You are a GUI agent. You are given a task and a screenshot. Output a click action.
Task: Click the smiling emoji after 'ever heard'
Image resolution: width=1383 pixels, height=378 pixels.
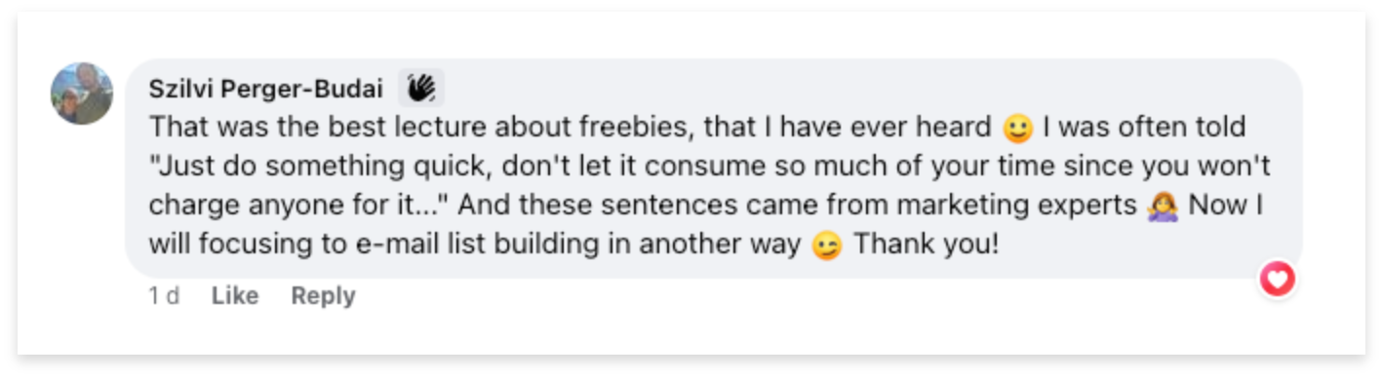tap(1017, 129)
